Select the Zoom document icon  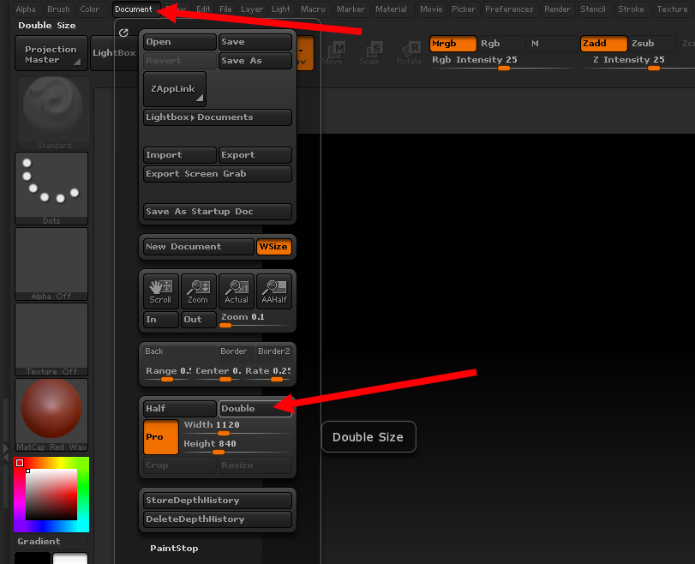click(198, 291)
